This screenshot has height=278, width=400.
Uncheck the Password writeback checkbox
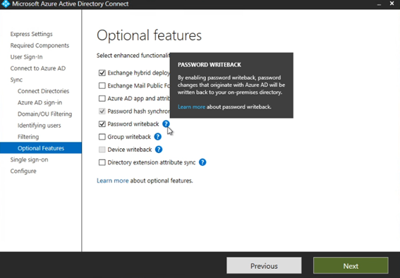pos(102,124)
